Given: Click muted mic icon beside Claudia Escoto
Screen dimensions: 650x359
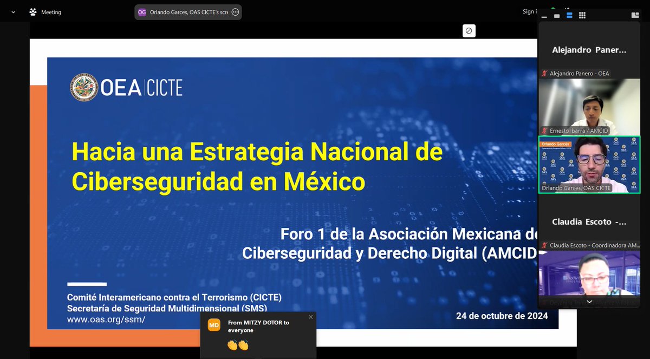Looking at the screenshot, I should click(x=544, y=245).
